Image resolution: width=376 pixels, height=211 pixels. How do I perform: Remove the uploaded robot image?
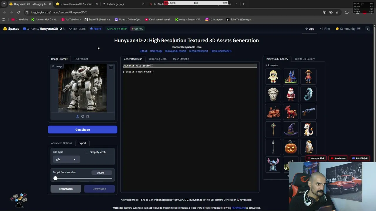[111, 67]
